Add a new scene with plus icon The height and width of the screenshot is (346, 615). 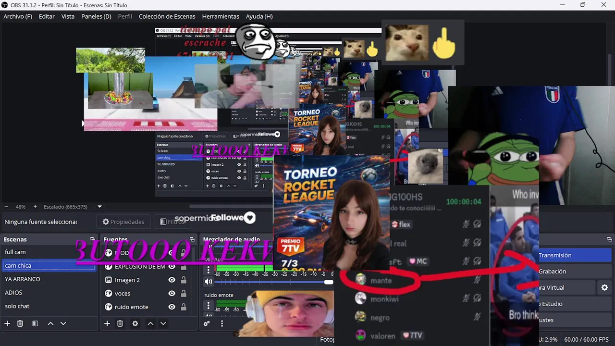7,323
